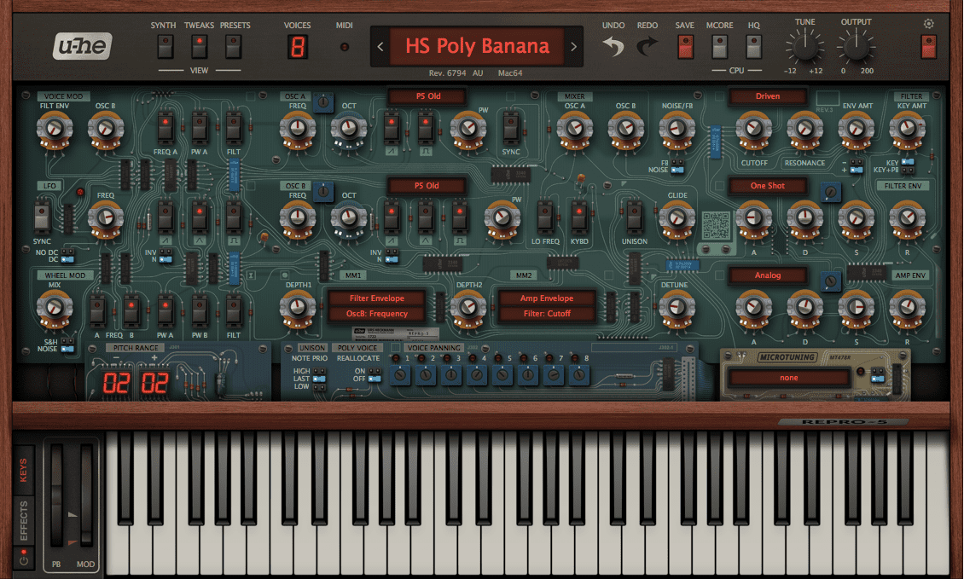Go to next preset with right chevron
The height and width of the screenshot is (579, 964).
573,46
